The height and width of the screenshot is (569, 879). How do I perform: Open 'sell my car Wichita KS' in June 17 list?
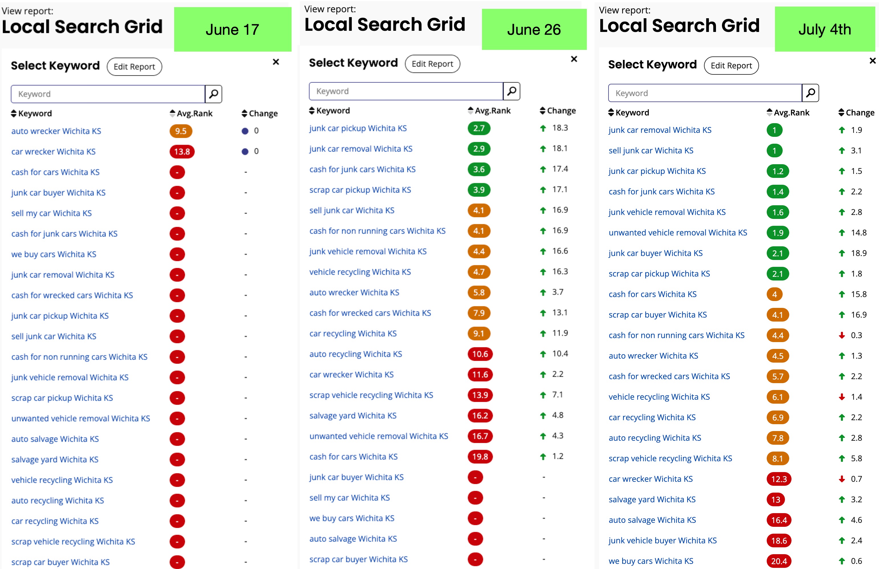pos(51,213)
